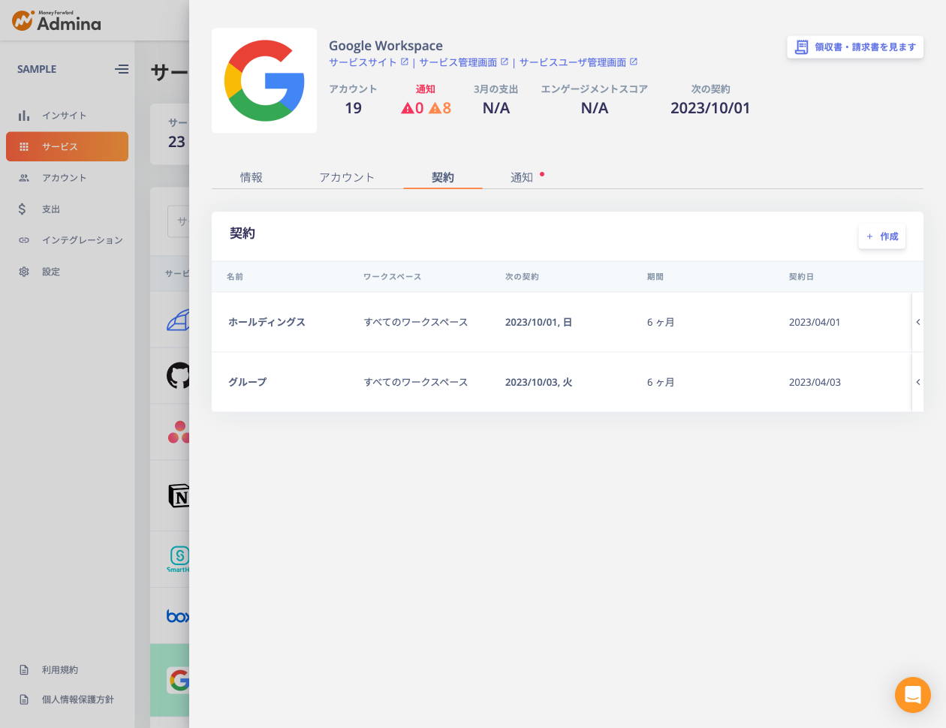Click the 期間 column header

point(655,277)
